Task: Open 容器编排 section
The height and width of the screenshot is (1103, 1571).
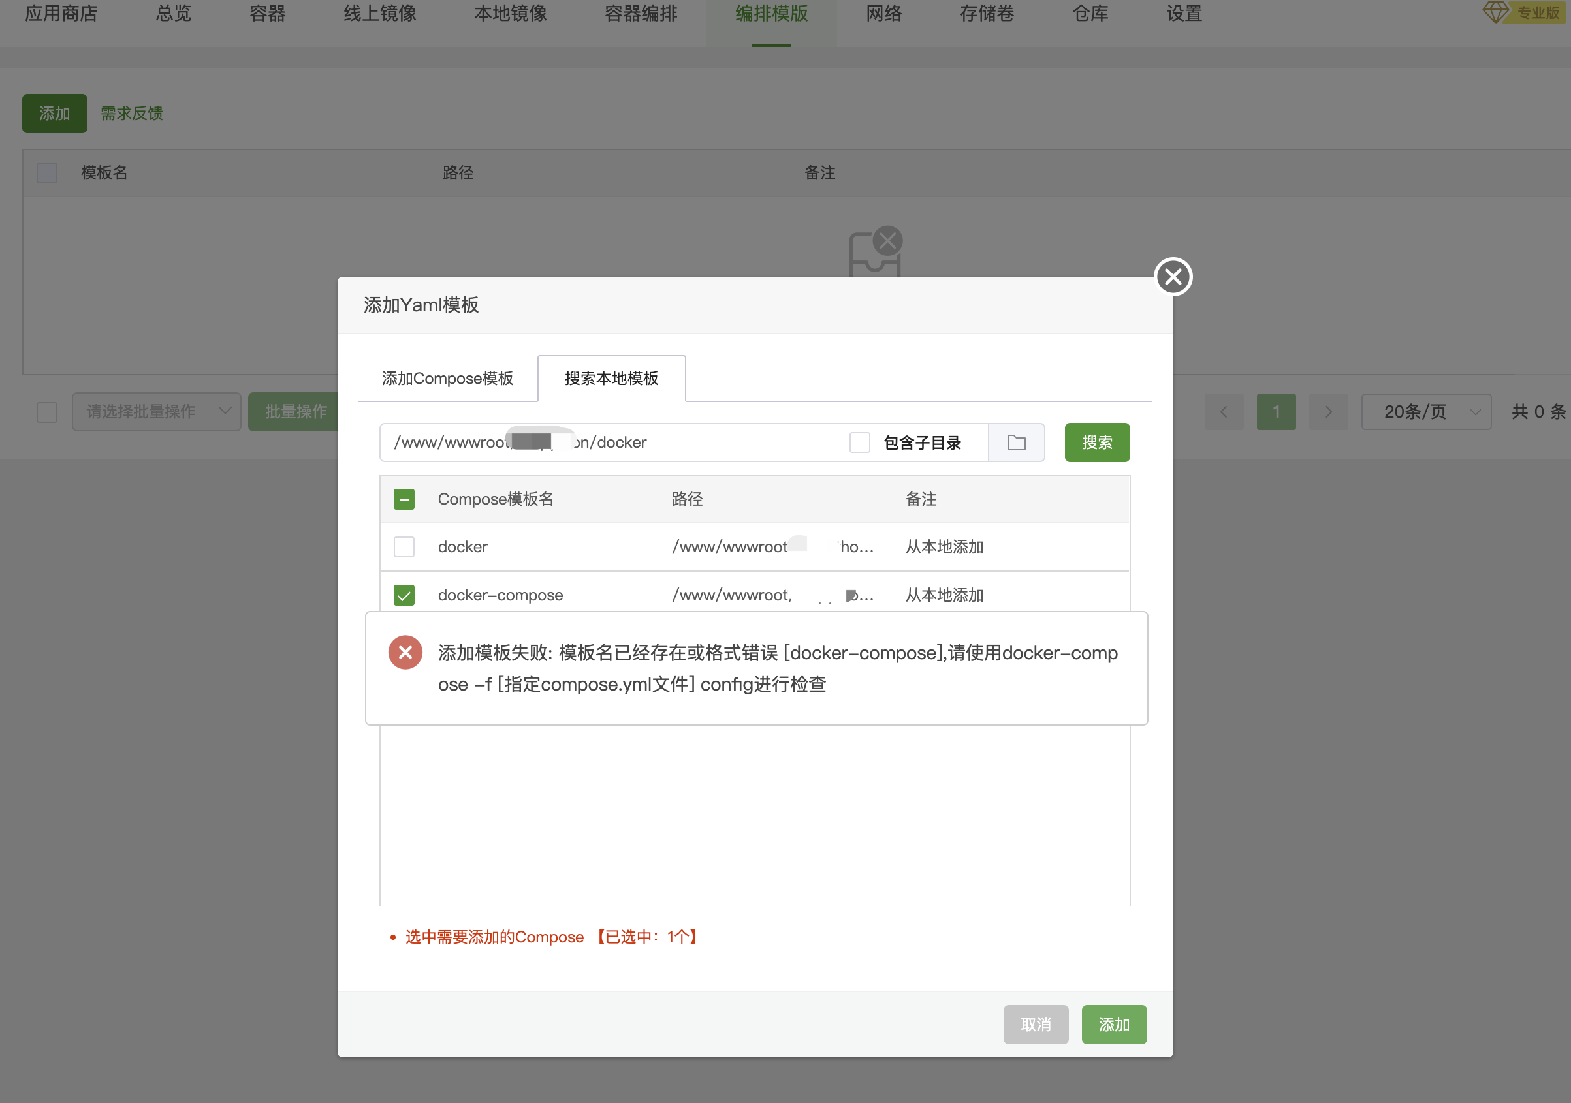Action: click(641, 14)
